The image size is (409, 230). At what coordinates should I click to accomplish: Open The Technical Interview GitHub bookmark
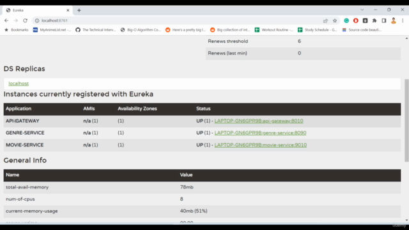tap(96, 30)
